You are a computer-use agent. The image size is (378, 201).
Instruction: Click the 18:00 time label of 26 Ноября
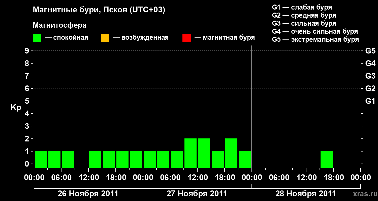[116, 178]
